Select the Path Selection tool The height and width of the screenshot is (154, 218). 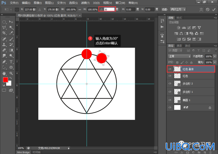(4, 67)
